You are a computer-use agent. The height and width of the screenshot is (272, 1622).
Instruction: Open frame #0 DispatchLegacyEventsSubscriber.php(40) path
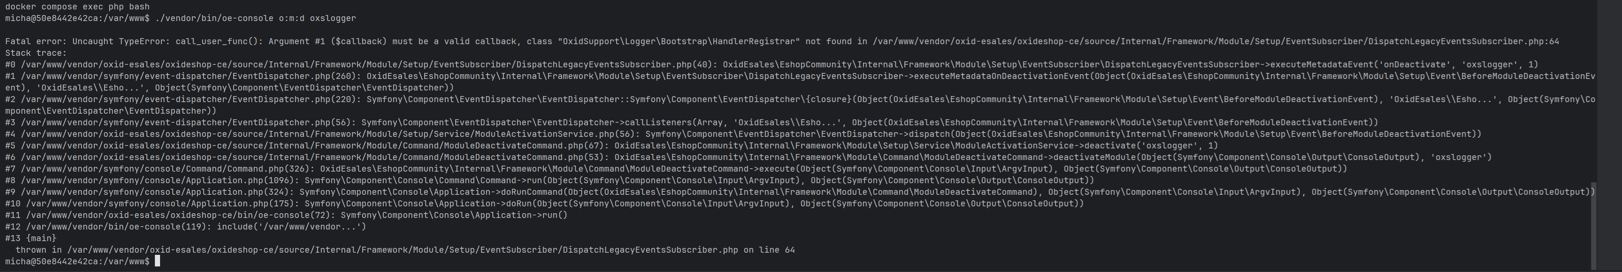click(367, 65)
